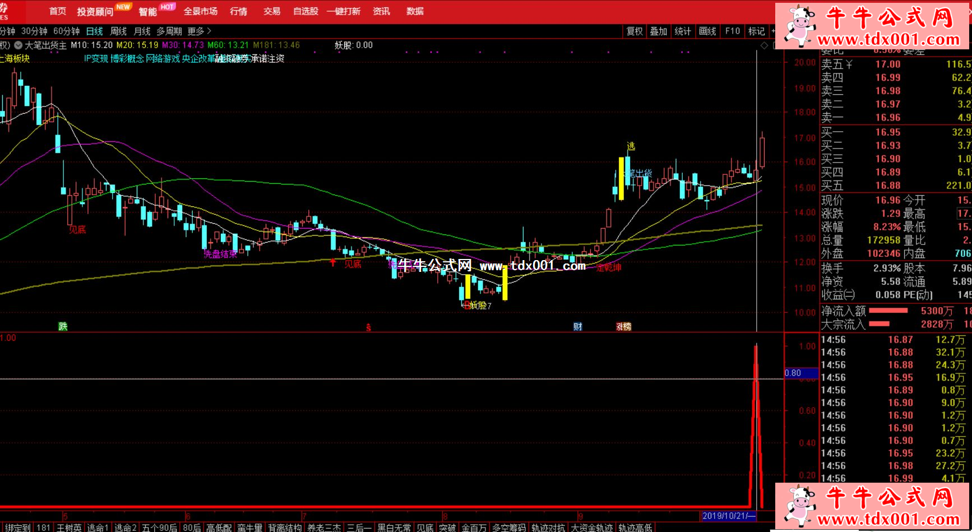Select the 逃命1 indicator tab
Viewport: 972px width, 532px height.
click(97, 528)
